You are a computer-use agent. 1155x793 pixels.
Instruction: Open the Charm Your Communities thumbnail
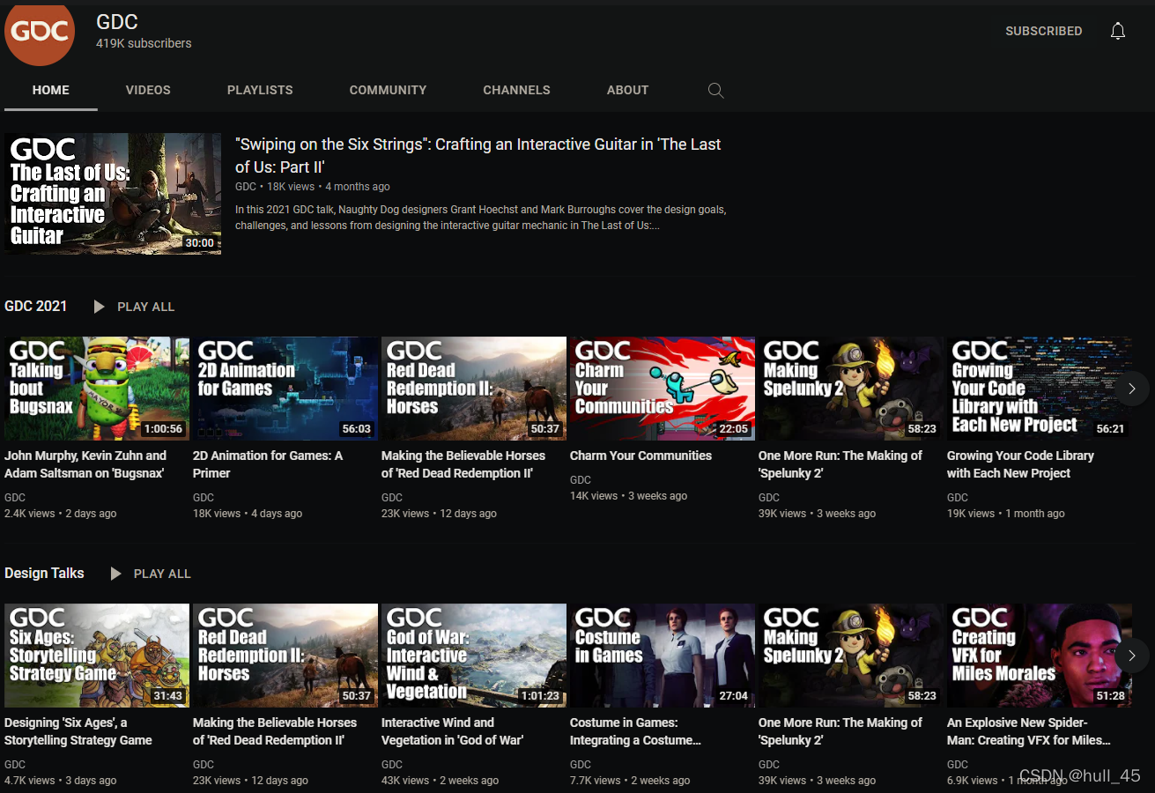point(663,389)
